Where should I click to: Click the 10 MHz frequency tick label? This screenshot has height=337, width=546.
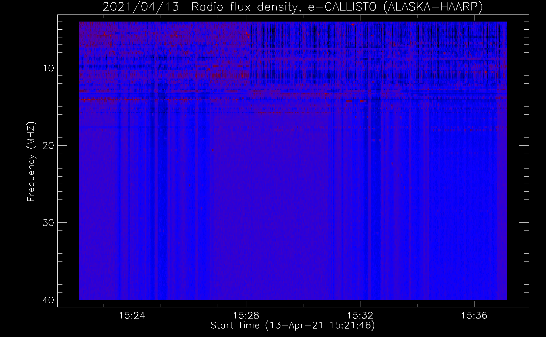pos(49,68)
